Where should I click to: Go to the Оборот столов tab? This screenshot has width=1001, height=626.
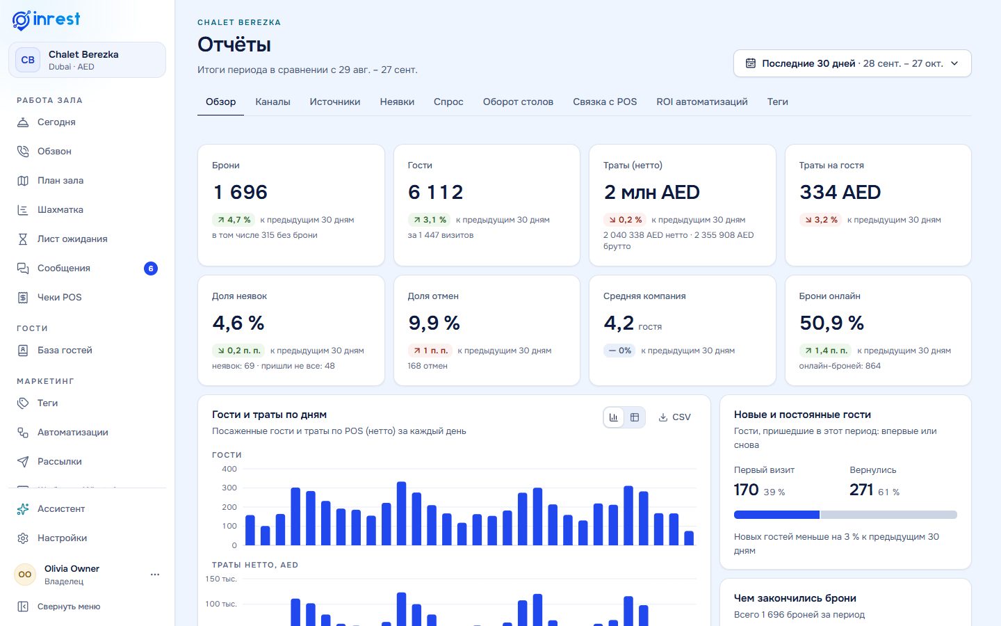pyautogui.click(x=518, y=102)
